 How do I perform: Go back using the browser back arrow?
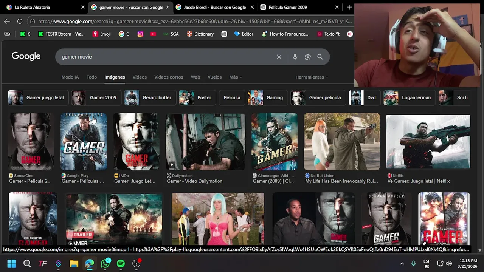(7, 21)
